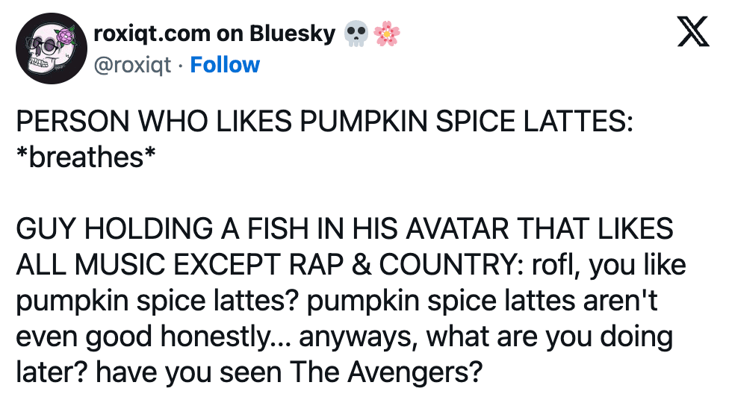Click the "later? have you seen" text

[149, 372]
